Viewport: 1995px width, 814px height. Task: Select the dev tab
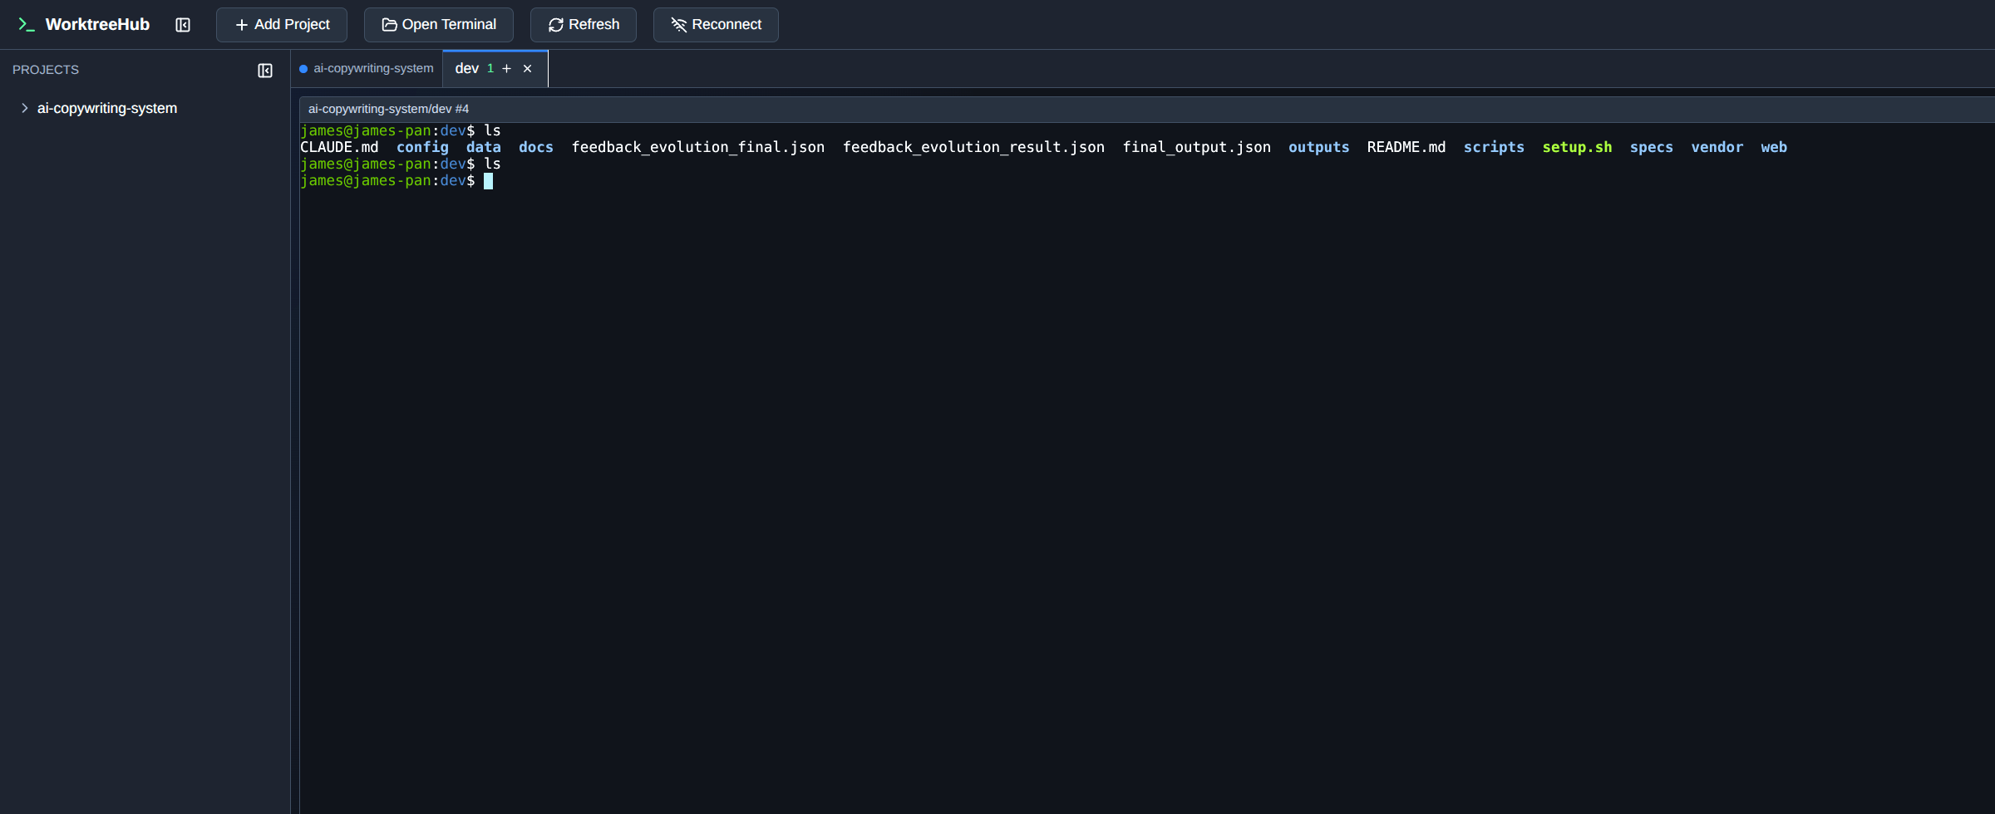click(x=467, y=69)
